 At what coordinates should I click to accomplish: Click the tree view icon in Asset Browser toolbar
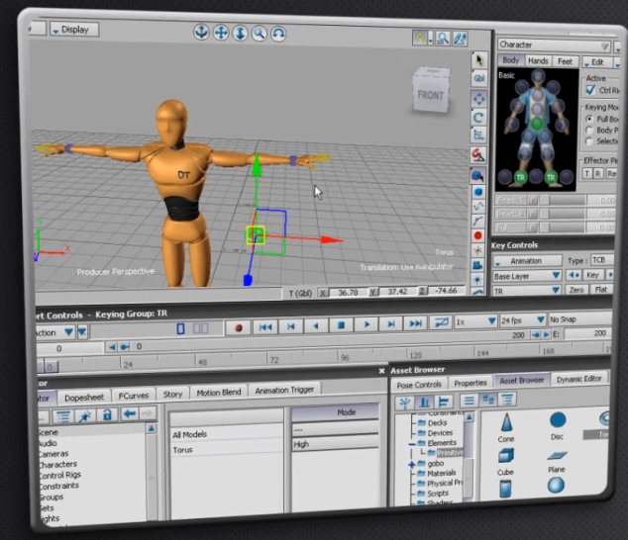tap(405, 402)
